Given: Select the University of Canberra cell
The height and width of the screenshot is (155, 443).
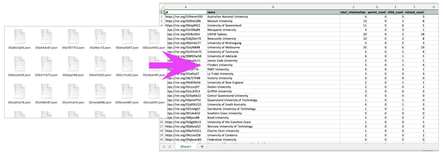Looking at the screenshot, I should click(273, 135).
